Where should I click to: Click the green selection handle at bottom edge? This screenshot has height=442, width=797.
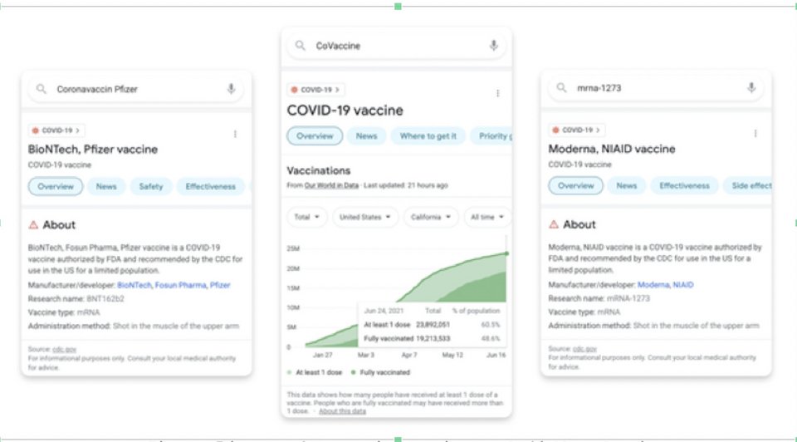pos(398,439)
